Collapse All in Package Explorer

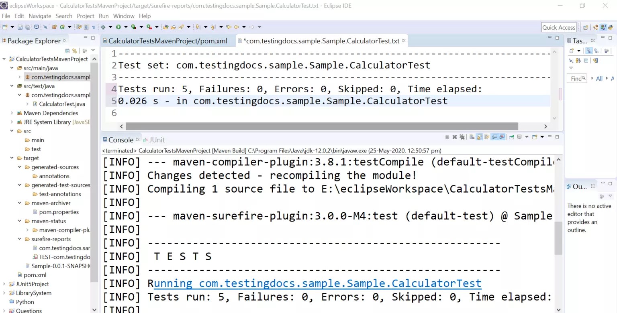coord(67,50)
